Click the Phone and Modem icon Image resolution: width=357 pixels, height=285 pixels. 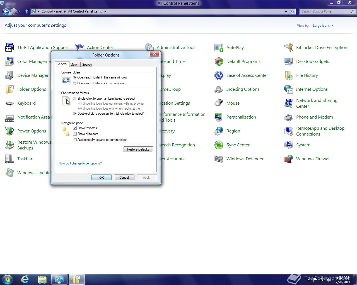click(289, 117)
